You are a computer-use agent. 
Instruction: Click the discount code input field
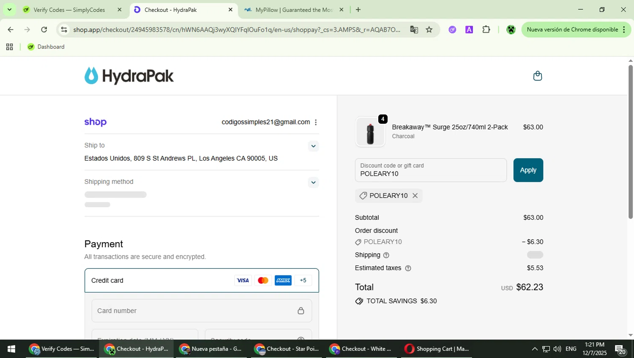point(431,170)
